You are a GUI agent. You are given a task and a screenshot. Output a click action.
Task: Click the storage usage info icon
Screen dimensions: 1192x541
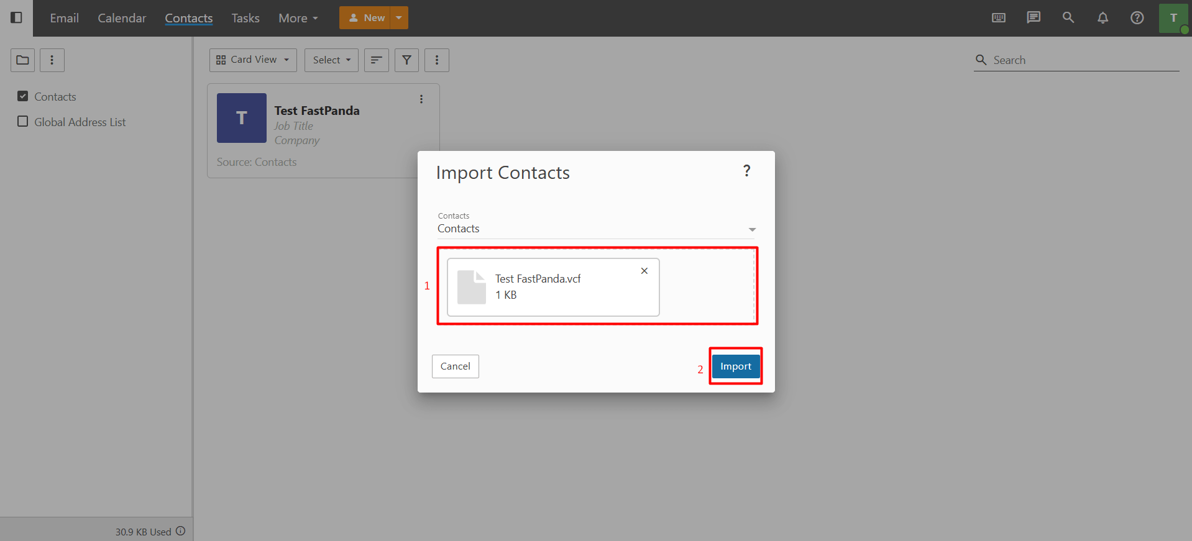pyautogui.click(x=181, y=531)
